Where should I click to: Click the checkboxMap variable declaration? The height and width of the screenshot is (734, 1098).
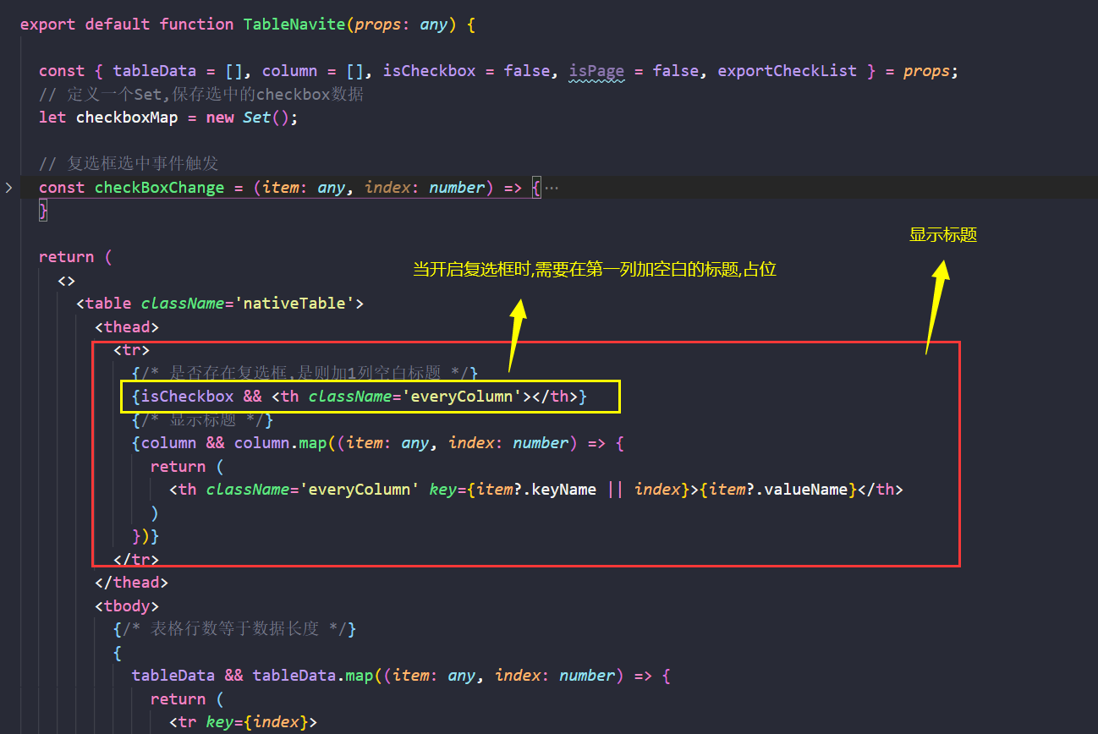click(127, 118)
